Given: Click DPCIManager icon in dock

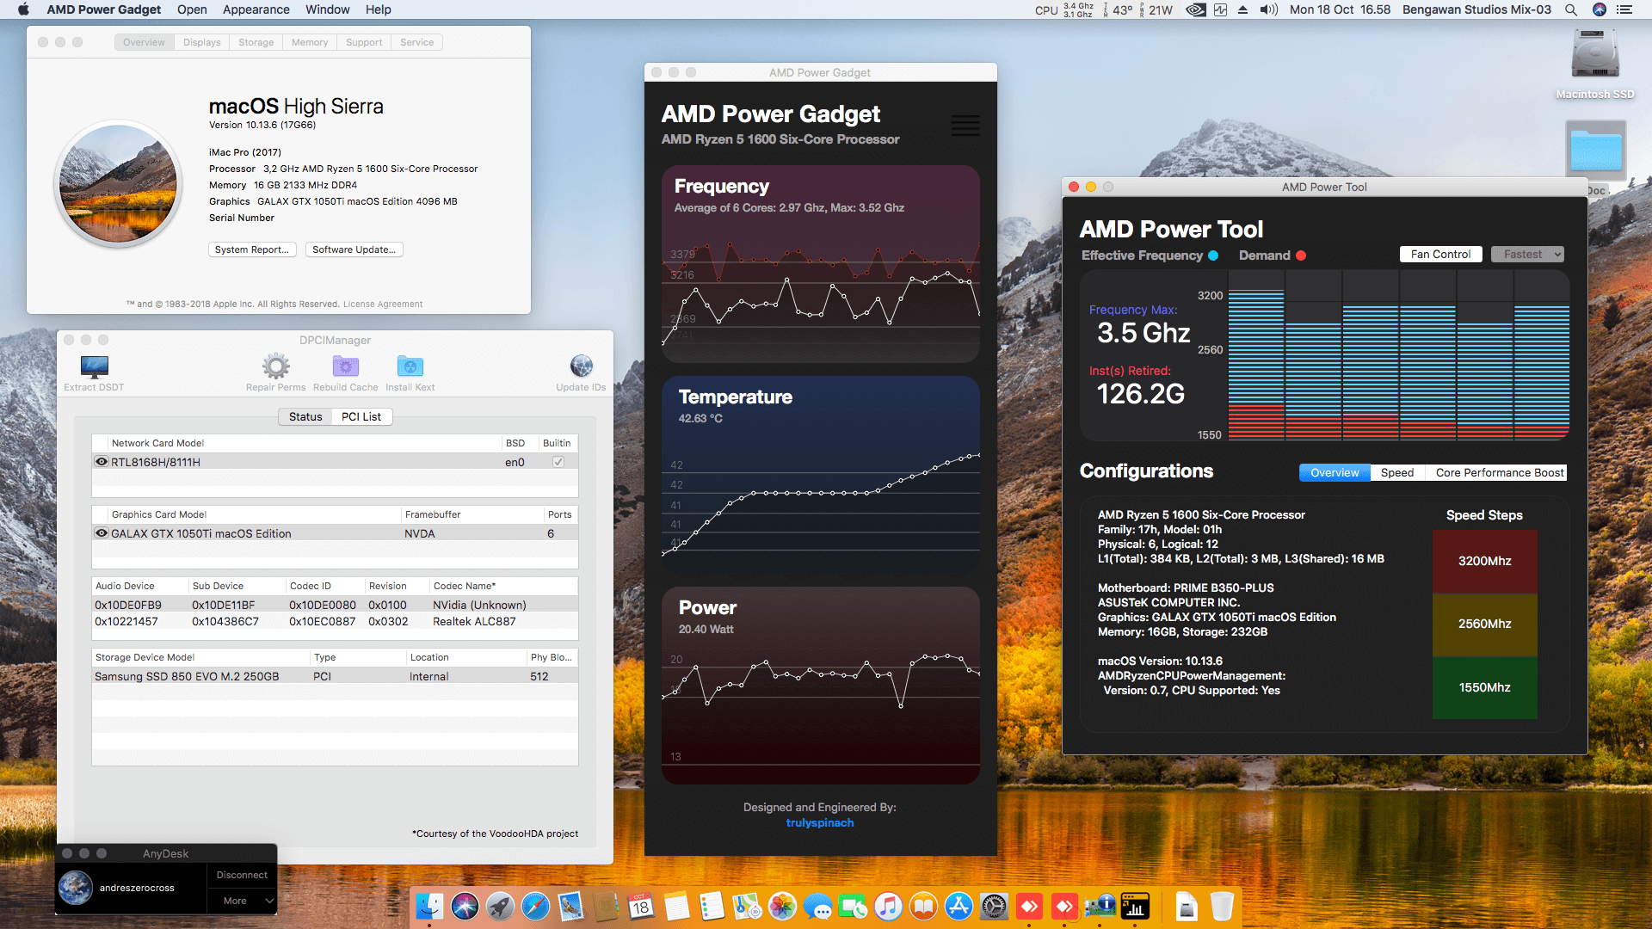Looking at the screenshot, I should (x=1100, y=906).
